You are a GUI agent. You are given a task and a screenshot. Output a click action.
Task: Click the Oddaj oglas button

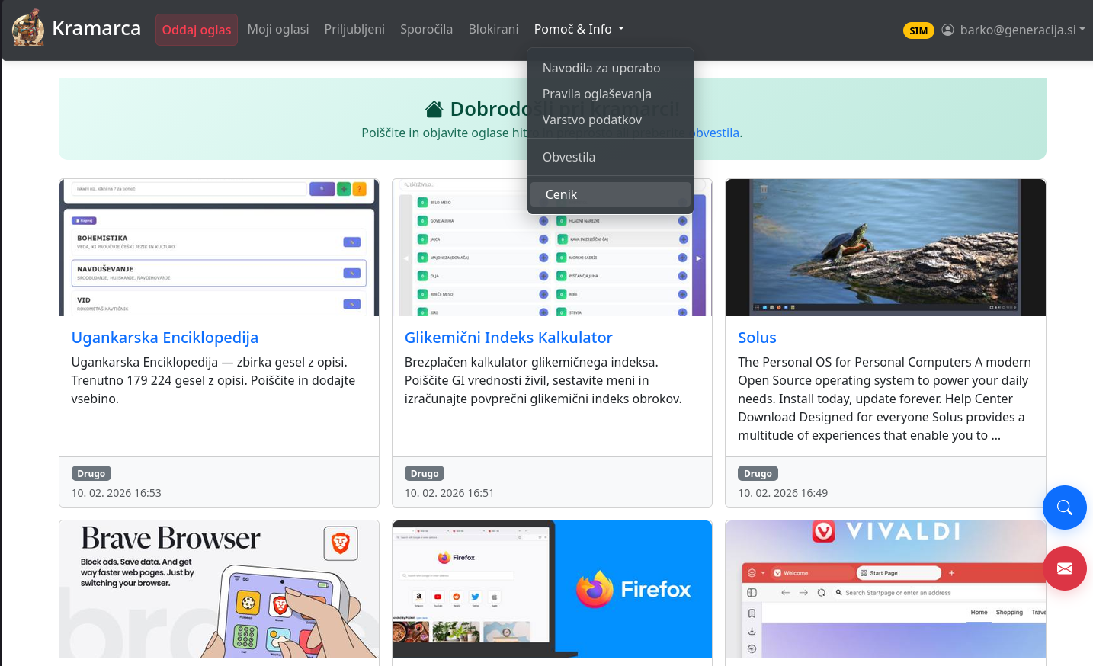pyautogui.click(x=197, y=30)
